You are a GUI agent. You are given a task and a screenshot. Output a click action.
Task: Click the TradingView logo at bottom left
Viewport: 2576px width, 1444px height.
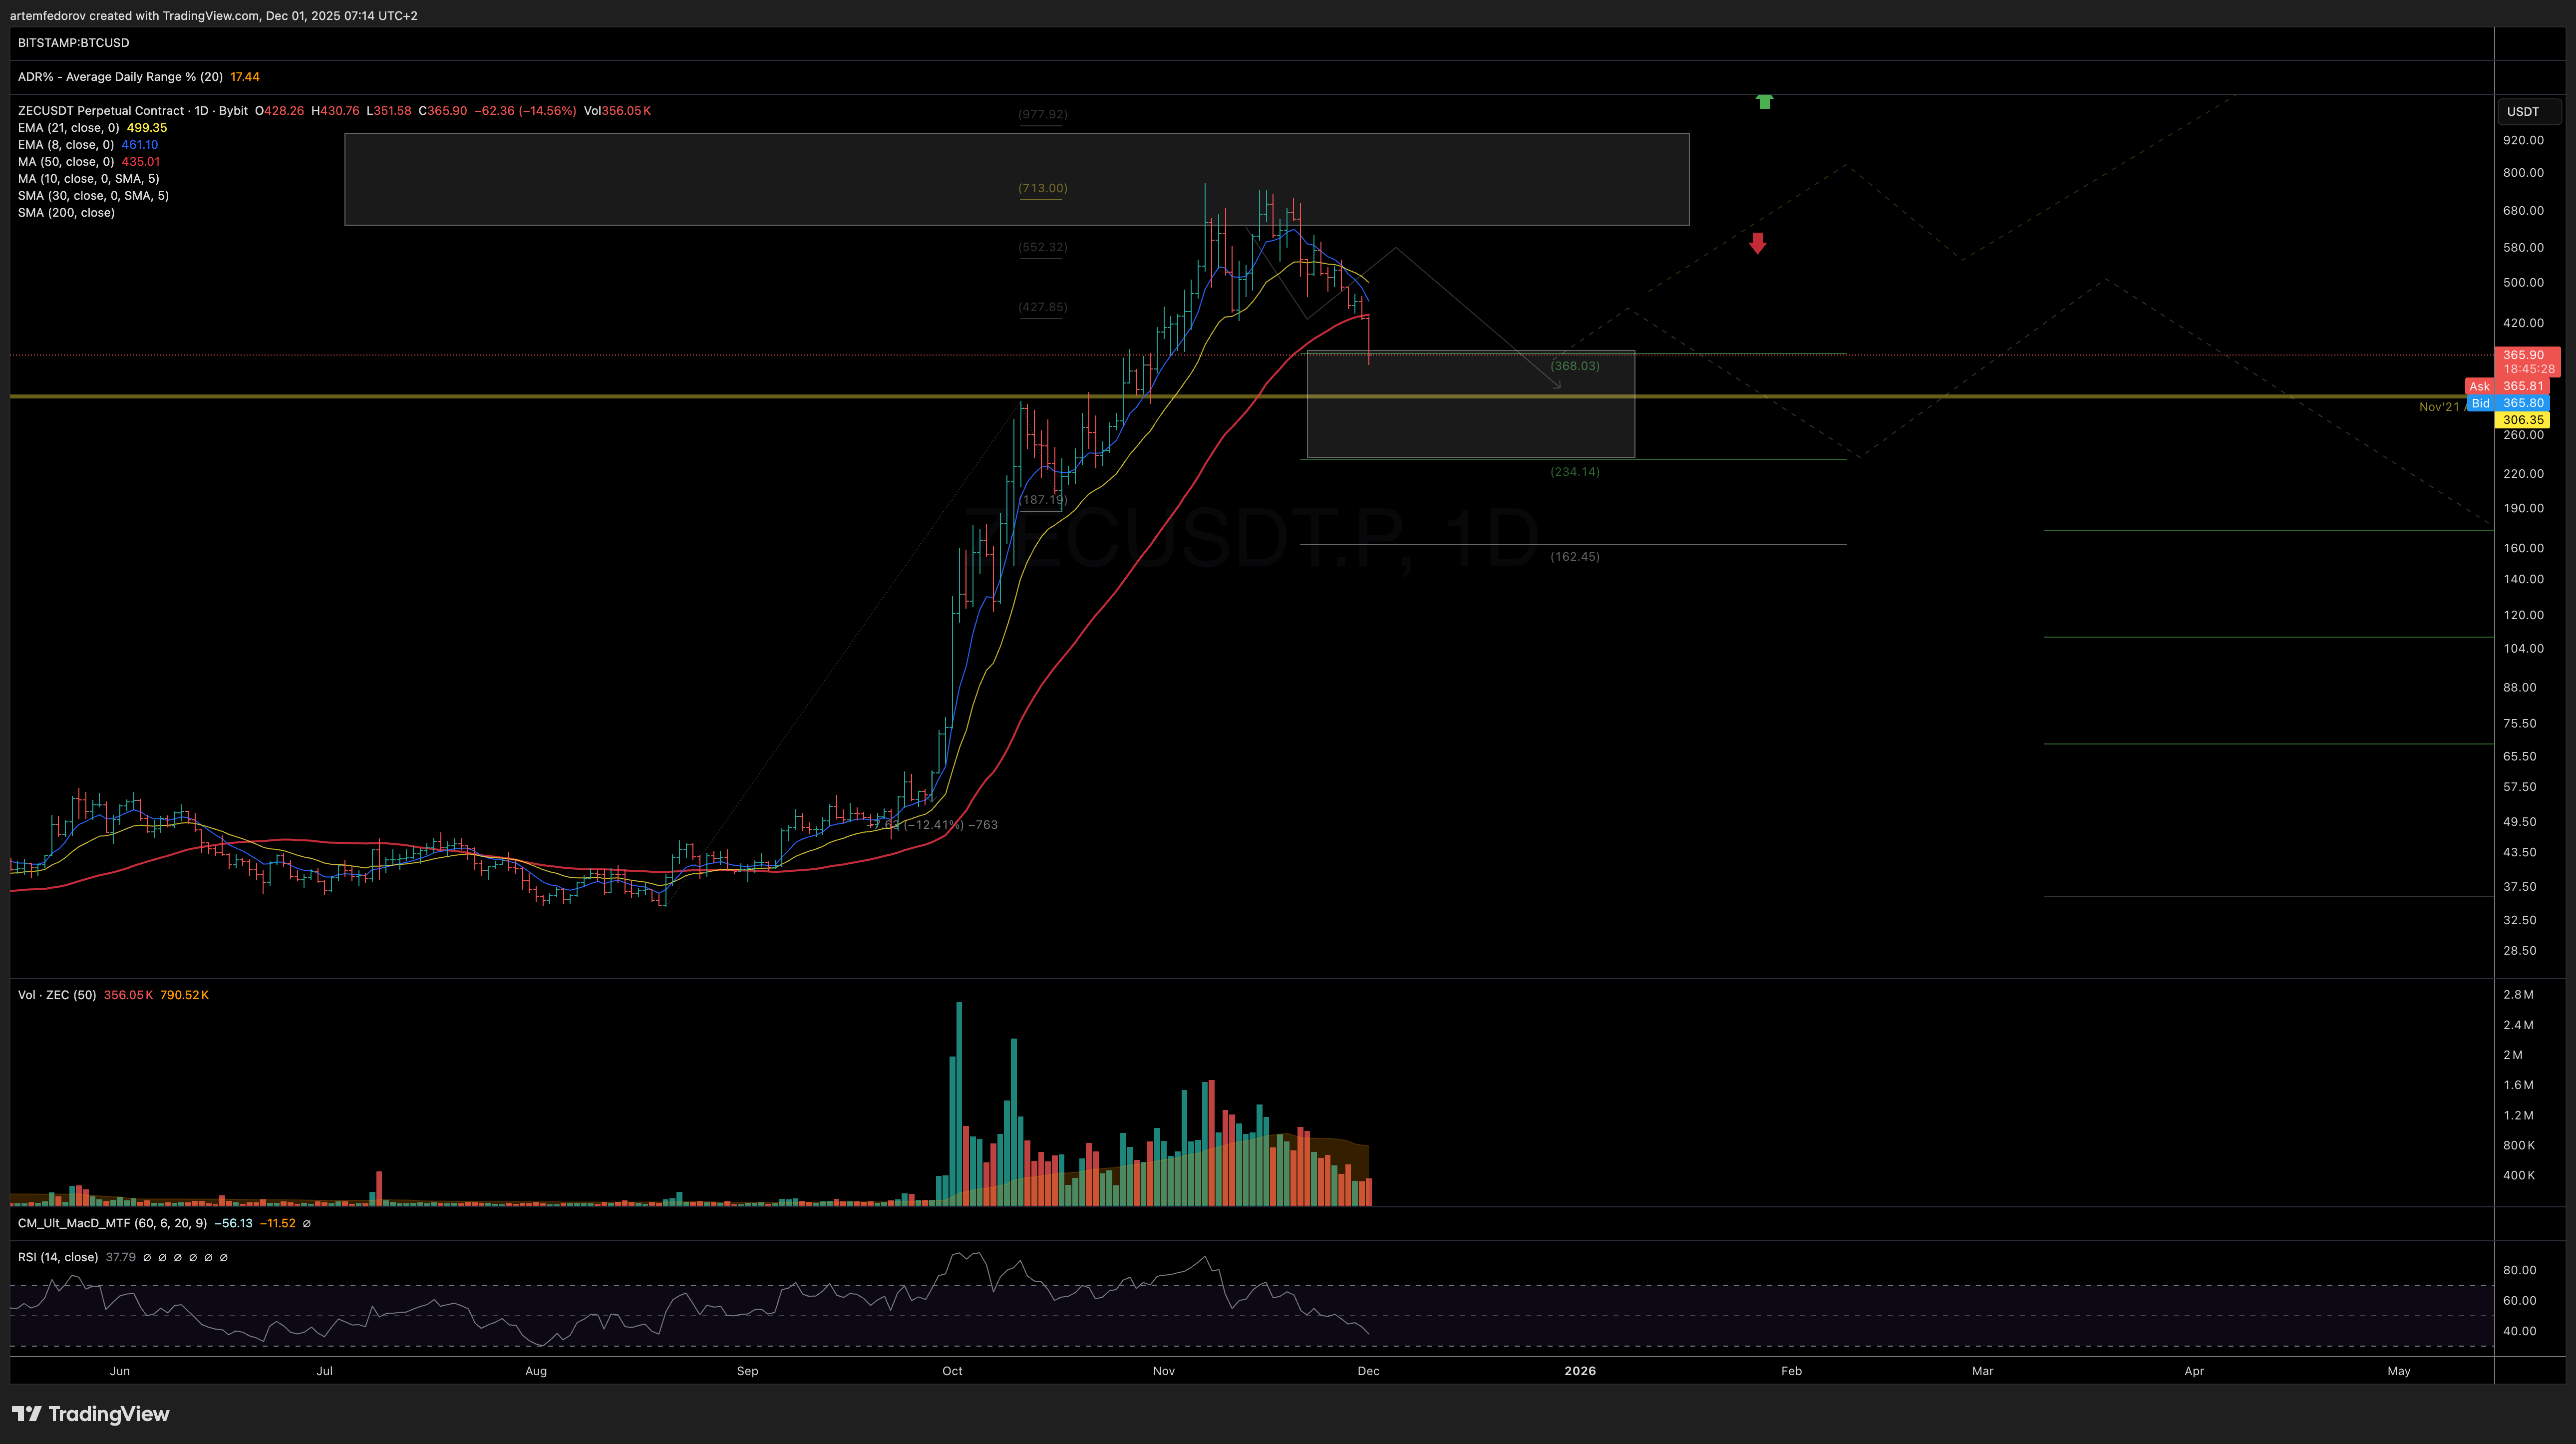click(x=91, y=1414)
